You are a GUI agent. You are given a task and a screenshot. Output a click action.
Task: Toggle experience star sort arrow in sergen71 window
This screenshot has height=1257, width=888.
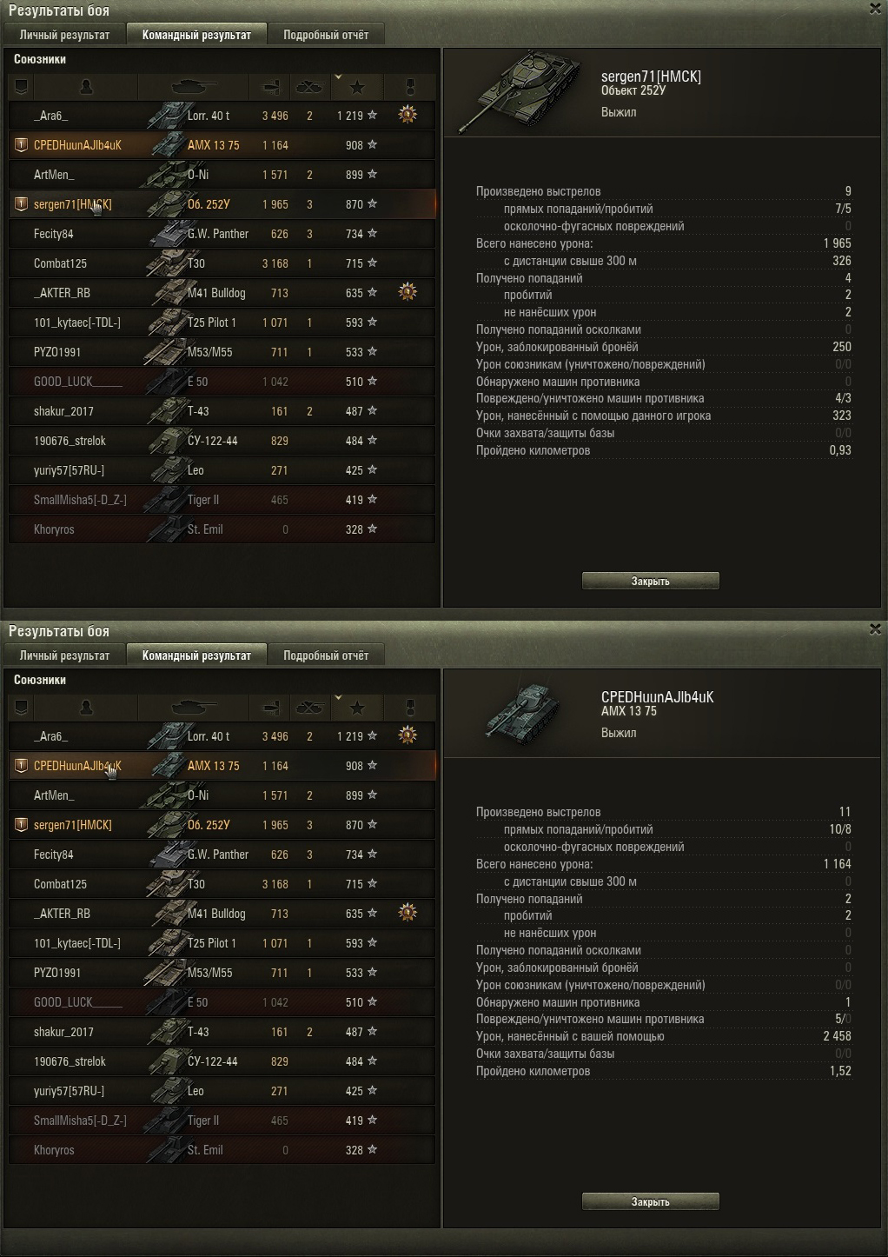point(339,77)
